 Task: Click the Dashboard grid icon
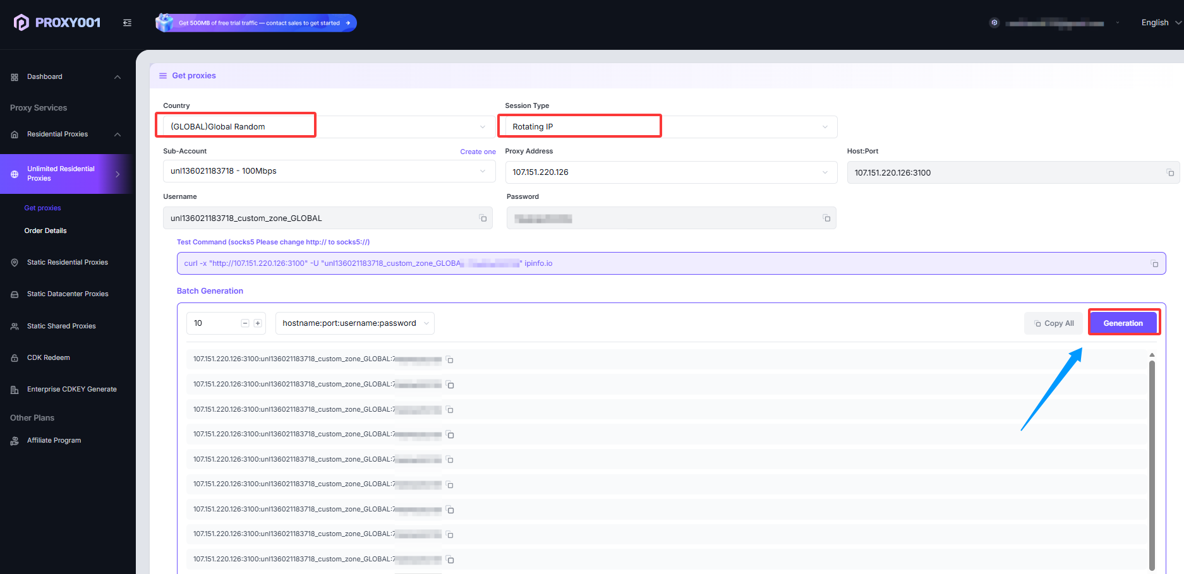point(15,77)
